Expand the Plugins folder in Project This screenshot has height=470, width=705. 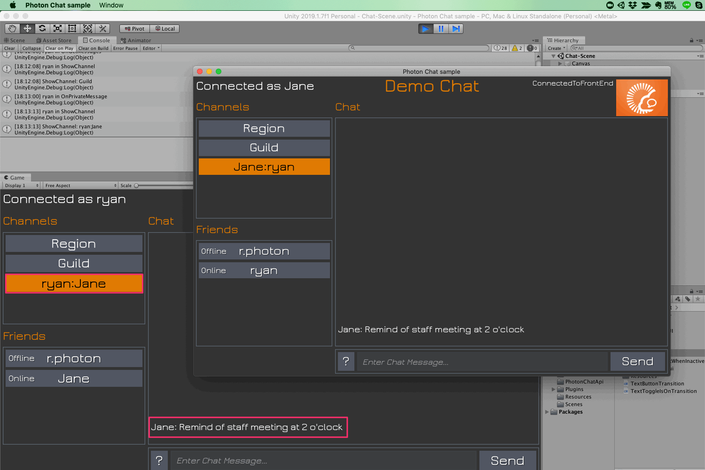553,389
